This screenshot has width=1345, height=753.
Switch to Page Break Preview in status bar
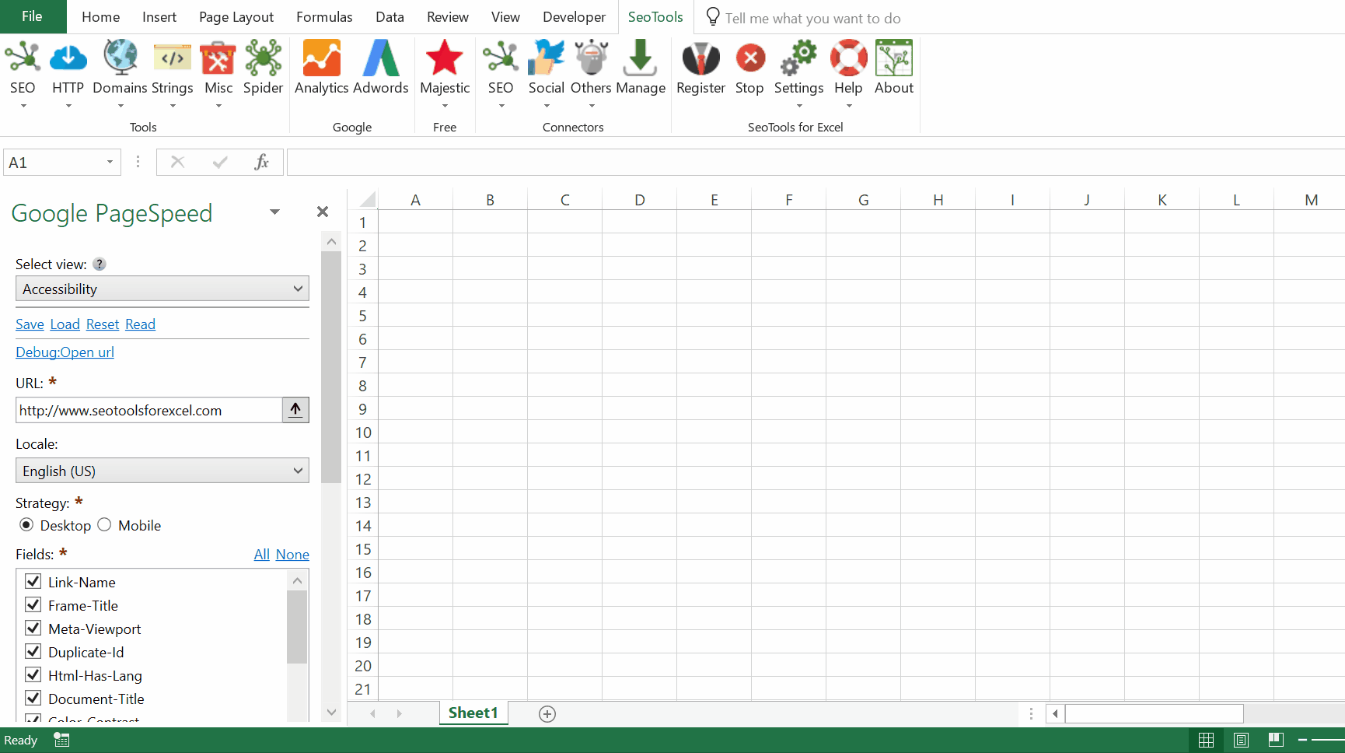click(1276, 740)
